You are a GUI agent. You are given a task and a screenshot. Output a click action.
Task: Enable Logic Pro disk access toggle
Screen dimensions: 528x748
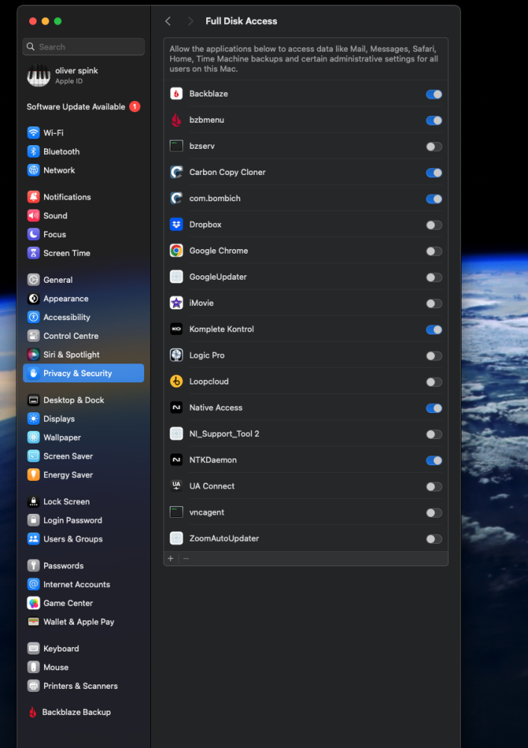coord(434,356)
